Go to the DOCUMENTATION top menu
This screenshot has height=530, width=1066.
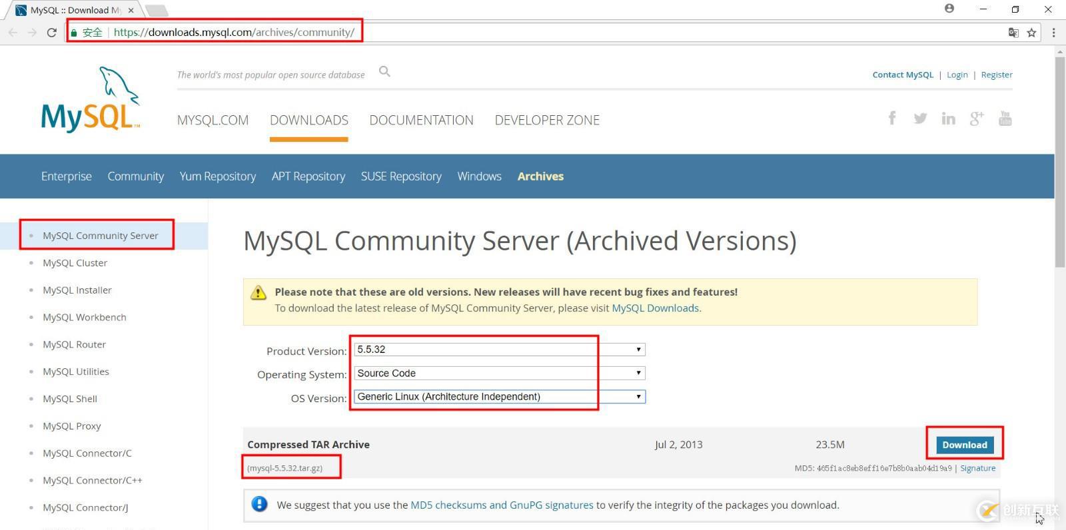tap(421, 121)
